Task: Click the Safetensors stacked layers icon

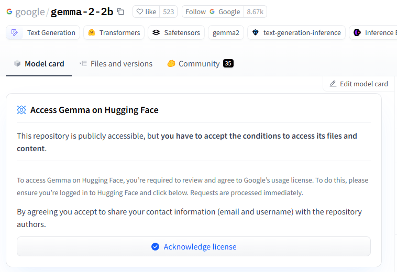Action: click(x=156, y=32)
